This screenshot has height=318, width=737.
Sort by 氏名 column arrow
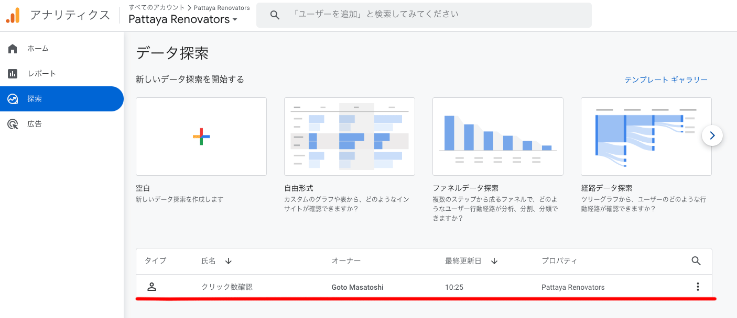click(x=228, y=260)
